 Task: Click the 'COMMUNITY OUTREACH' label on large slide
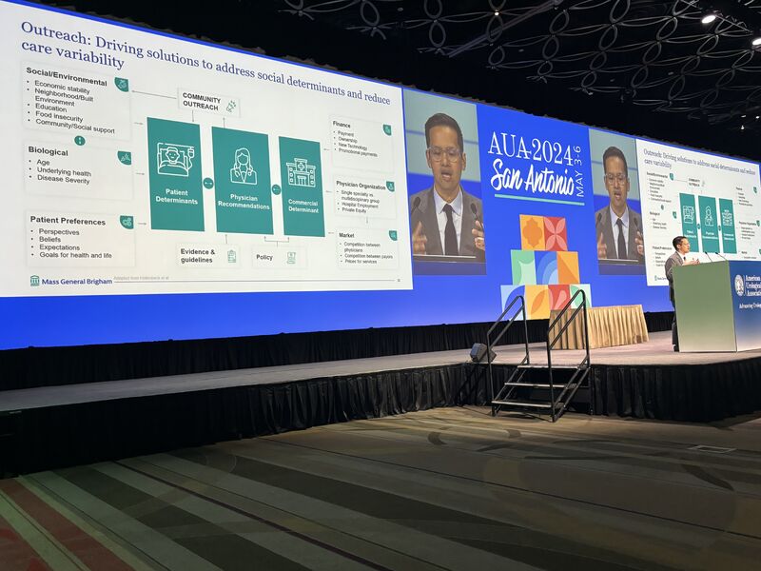coord(202,102)
